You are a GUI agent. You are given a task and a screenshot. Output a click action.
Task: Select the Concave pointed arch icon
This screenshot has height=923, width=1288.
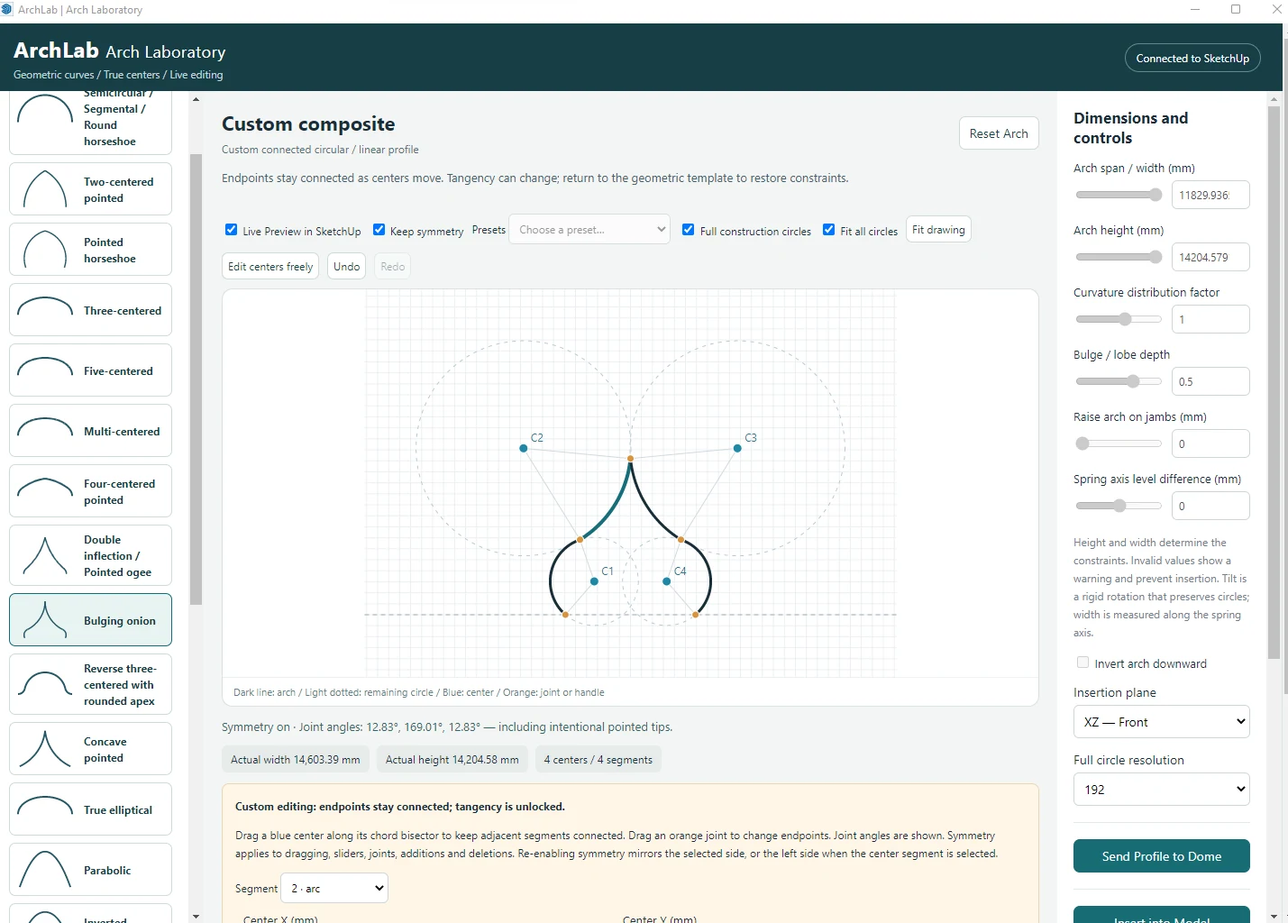tap(45, 749)
